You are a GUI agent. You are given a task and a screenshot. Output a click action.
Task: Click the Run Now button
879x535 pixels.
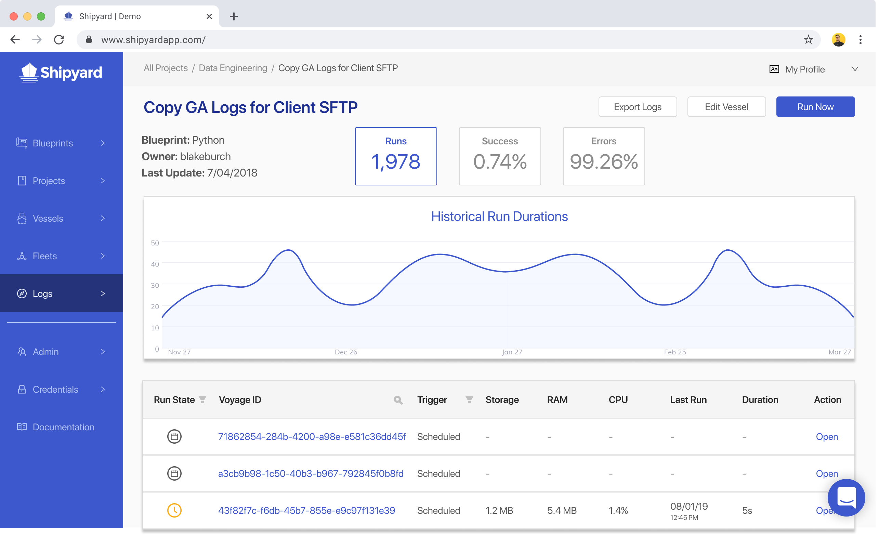coord(815,107)
